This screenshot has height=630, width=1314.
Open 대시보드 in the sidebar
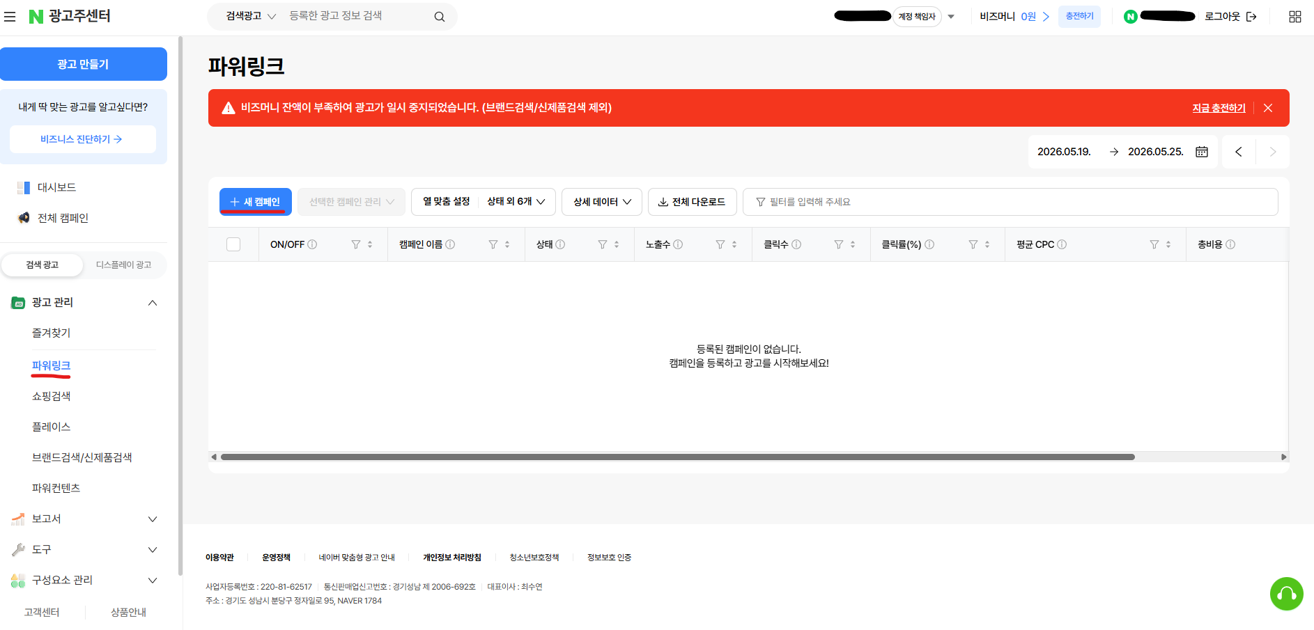(56, 187)
